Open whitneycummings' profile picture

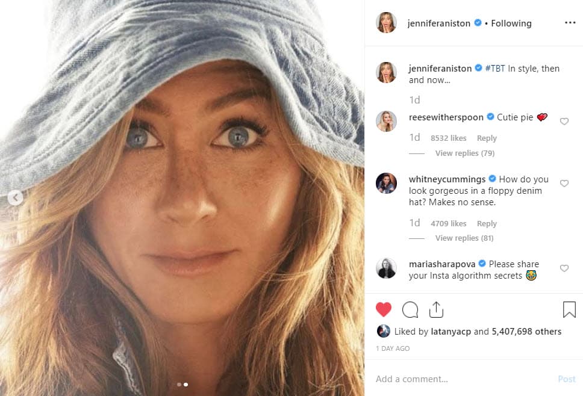(x=386, y=183)
